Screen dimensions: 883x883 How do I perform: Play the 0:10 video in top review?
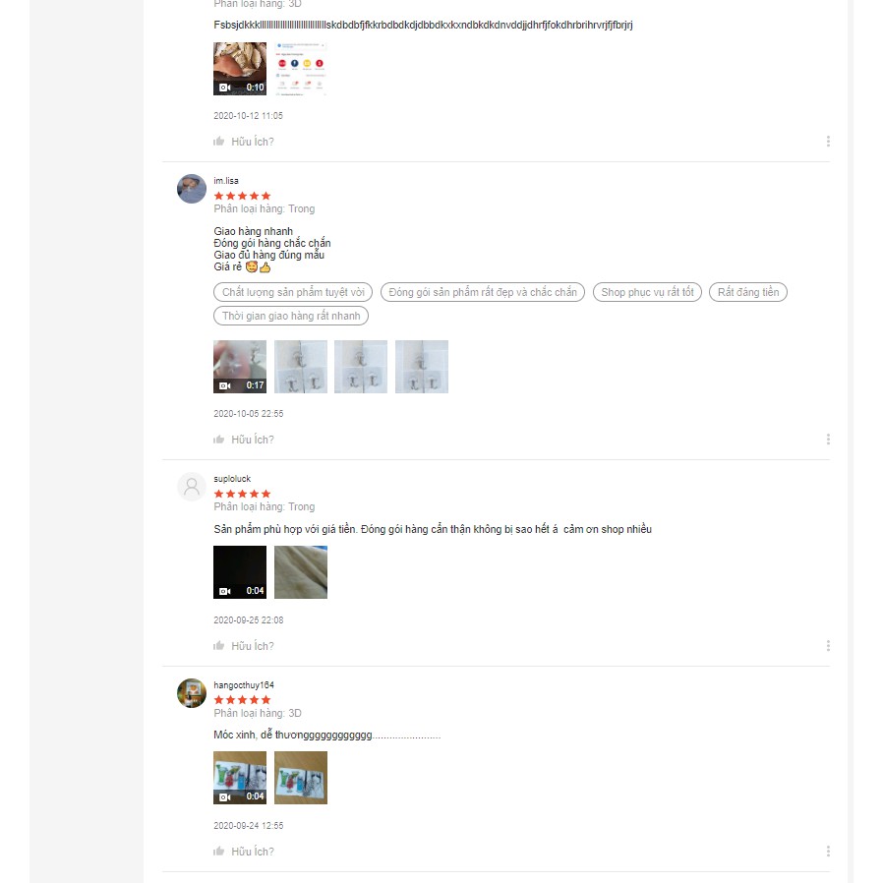240,69
